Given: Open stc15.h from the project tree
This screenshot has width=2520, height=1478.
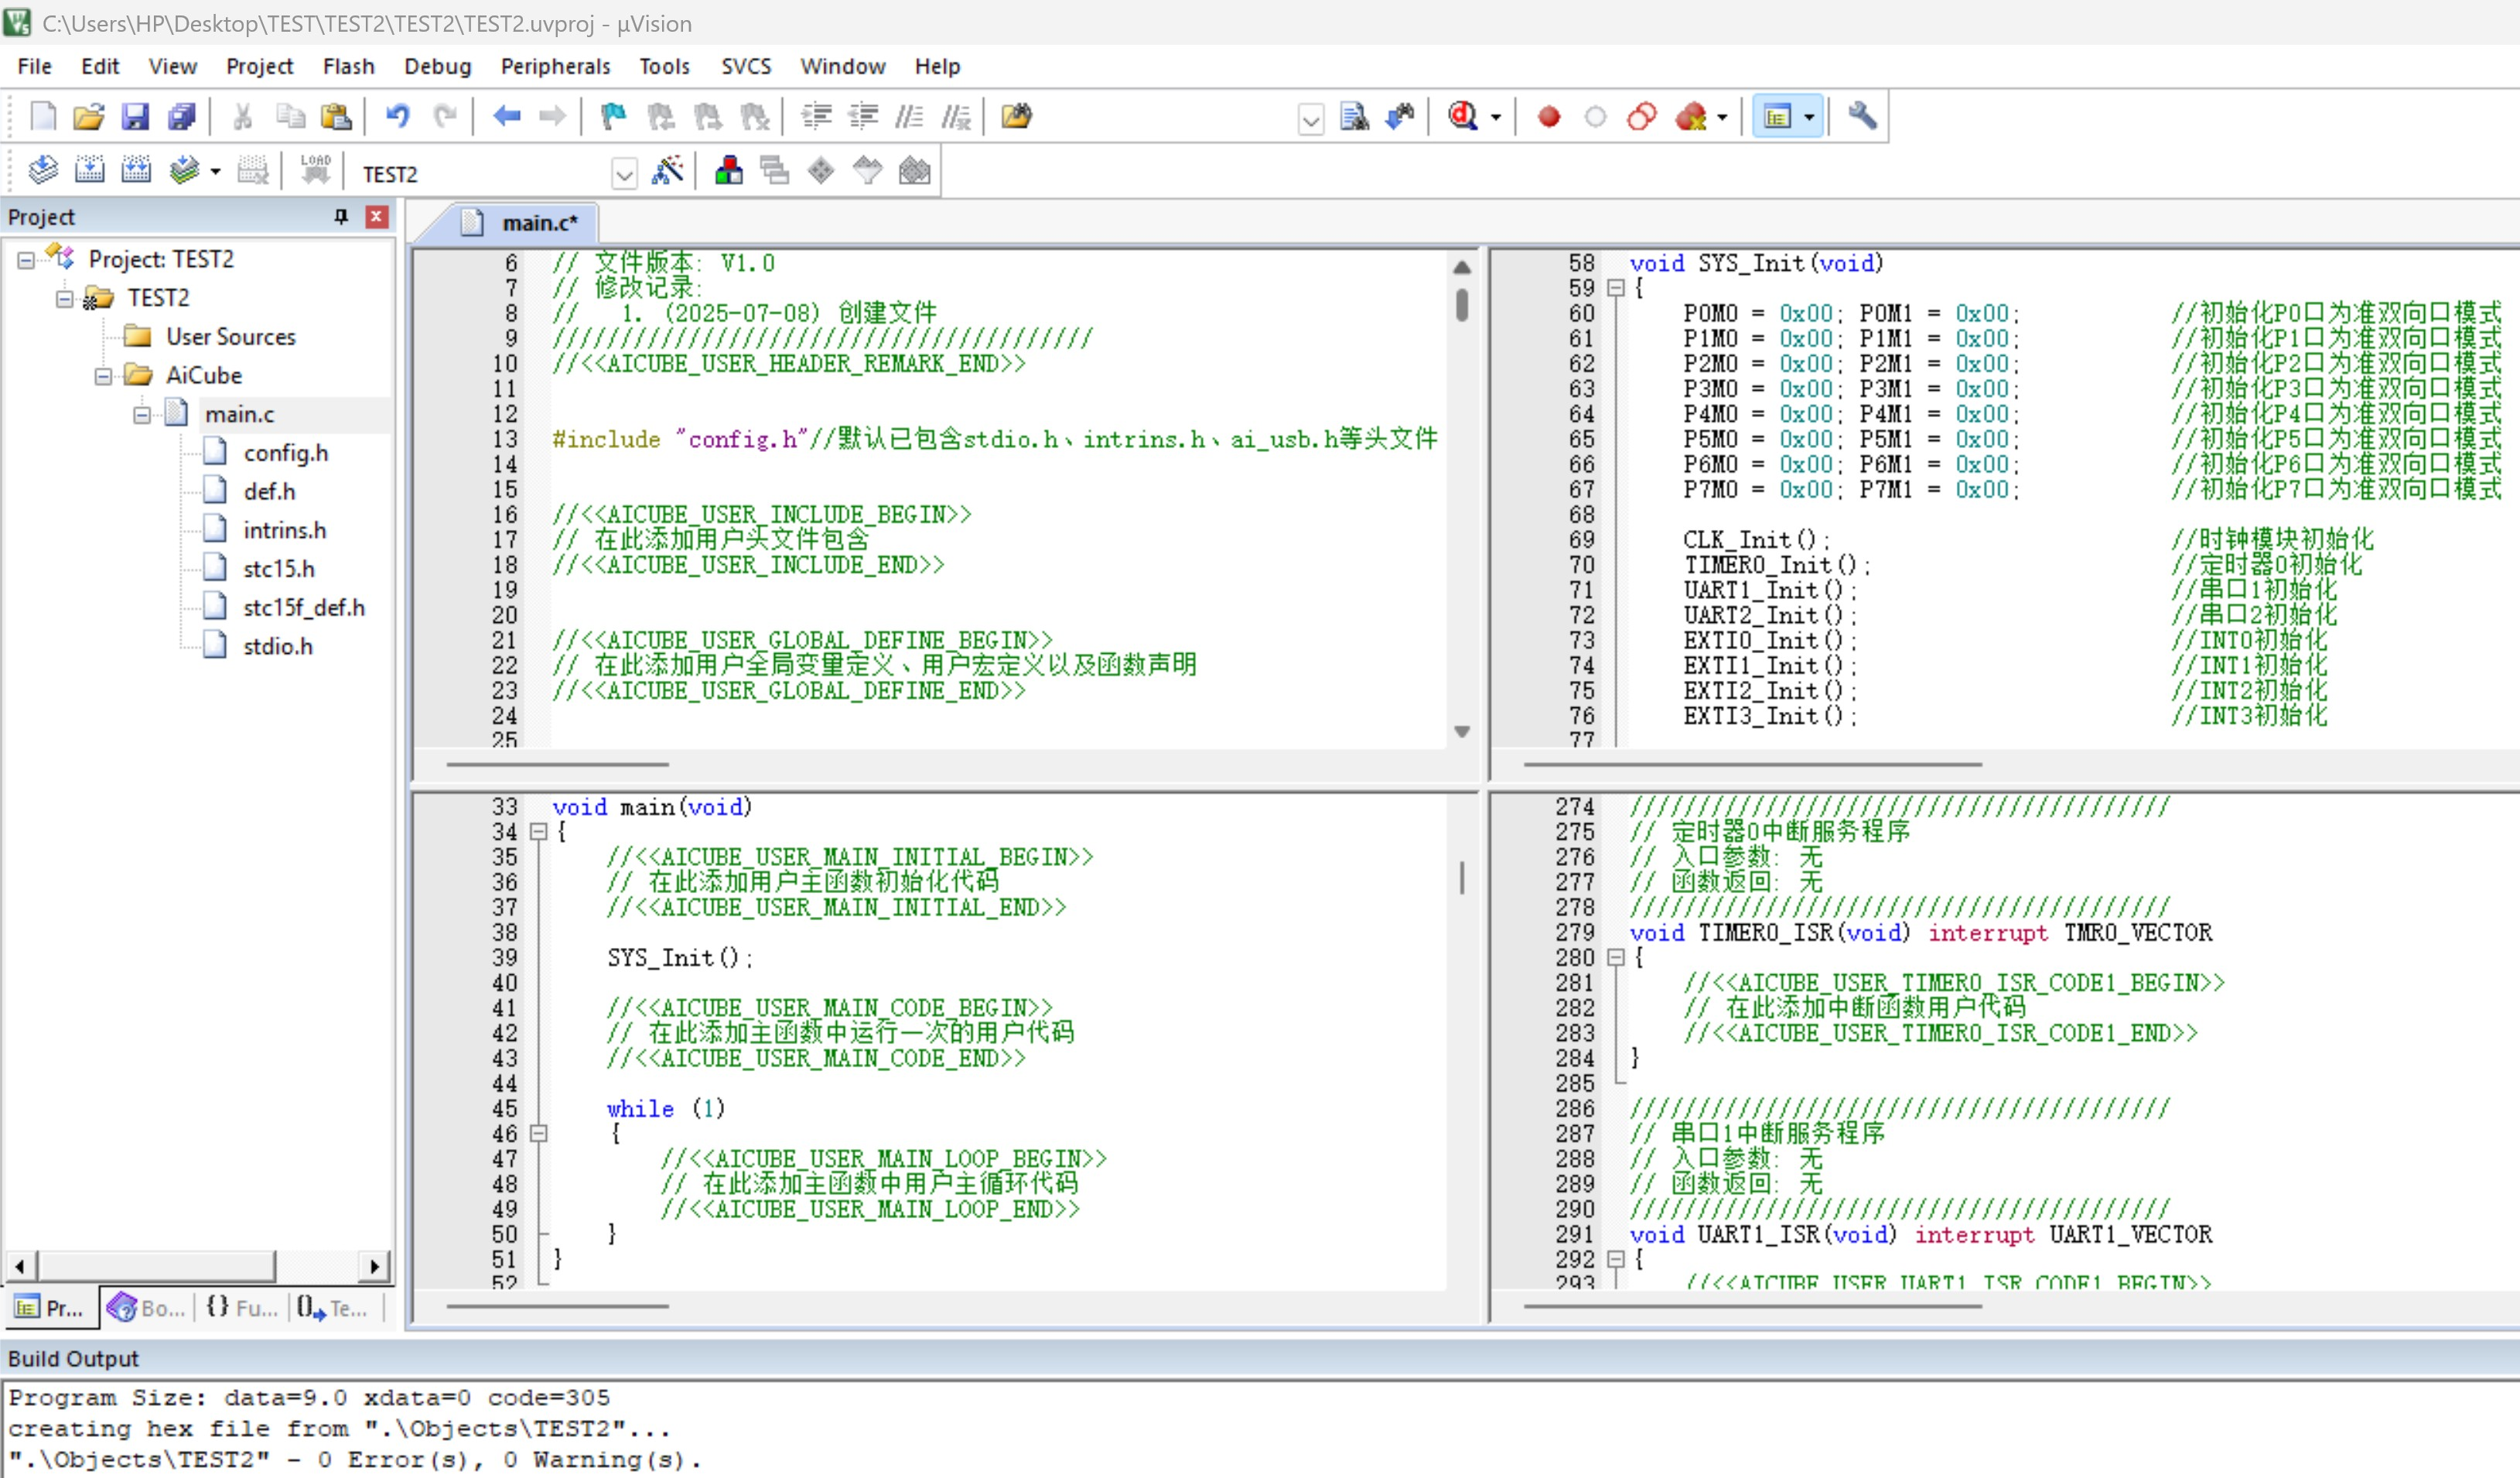Looking at the screenshot, I should click(278, 569).
